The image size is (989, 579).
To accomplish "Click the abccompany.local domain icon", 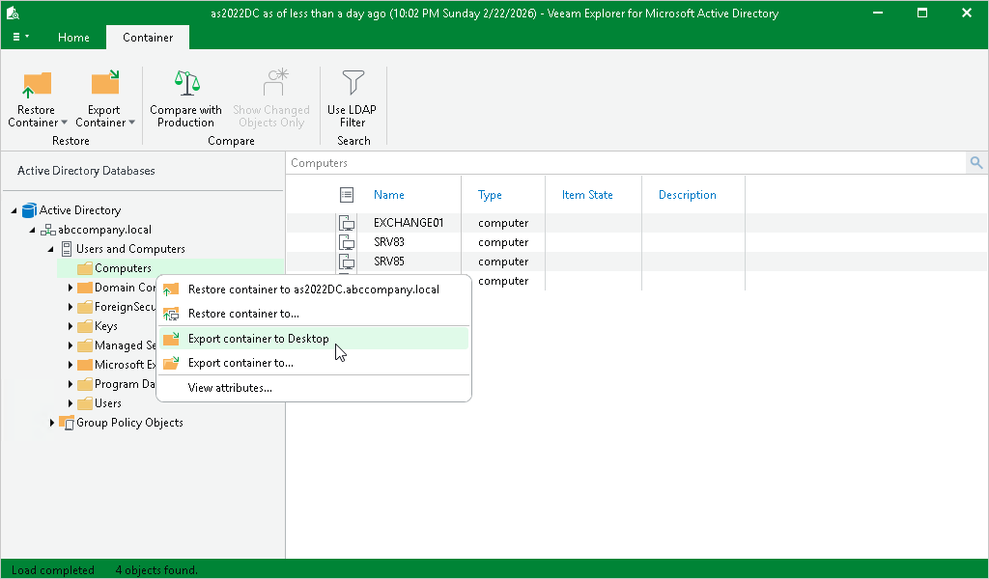I will coord(48,230).
